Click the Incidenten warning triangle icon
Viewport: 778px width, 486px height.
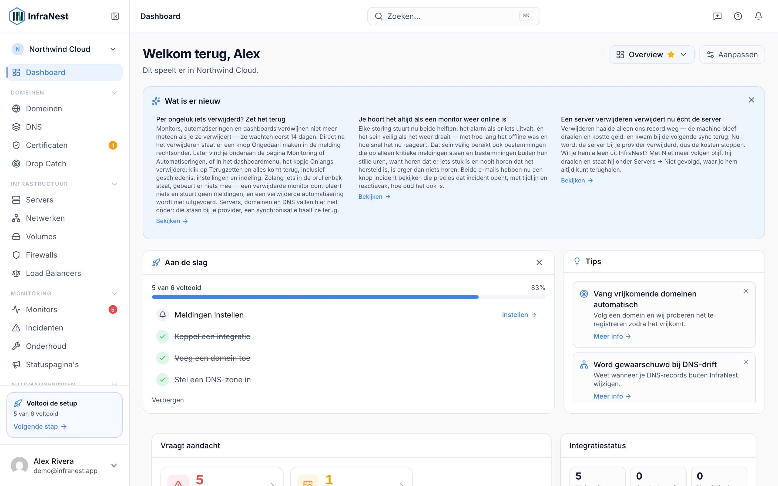point(16,328)
